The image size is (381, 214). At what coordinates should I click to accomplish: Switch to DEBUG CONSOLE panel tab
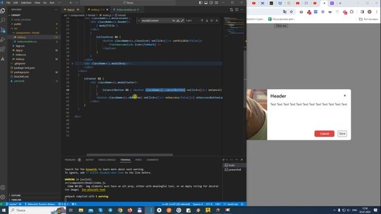coord(107,160)
